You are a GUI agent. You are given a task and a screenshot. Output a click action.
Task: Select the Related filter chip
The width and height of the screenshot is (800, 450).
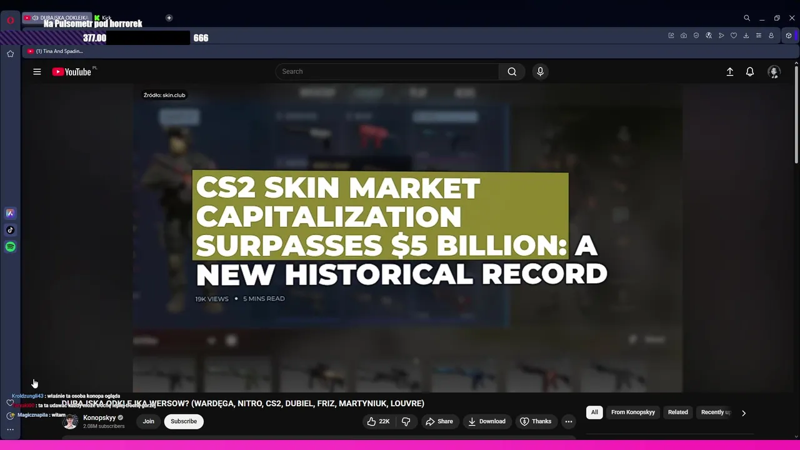[678, 412]
